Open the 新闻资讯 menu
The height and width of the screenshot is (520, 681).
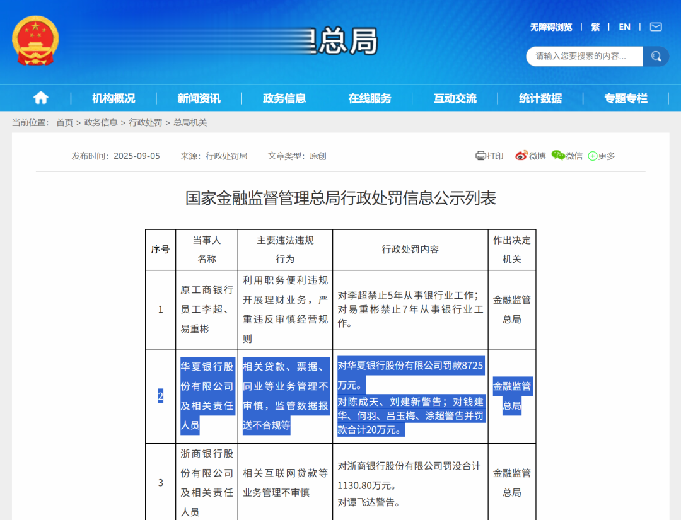[x=199, y=98]
